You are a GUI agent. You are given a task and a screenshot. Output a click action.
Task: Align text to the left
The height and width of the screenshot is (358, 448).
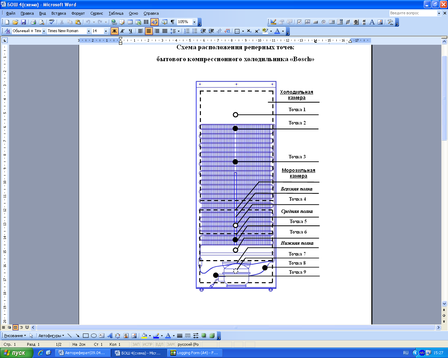click(x=140, y=31)
